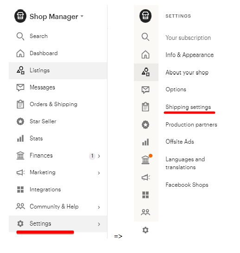The image size is (240, 253).
Task: Click the collapsed sidebar settings gear icon
Action: (145, 230)
